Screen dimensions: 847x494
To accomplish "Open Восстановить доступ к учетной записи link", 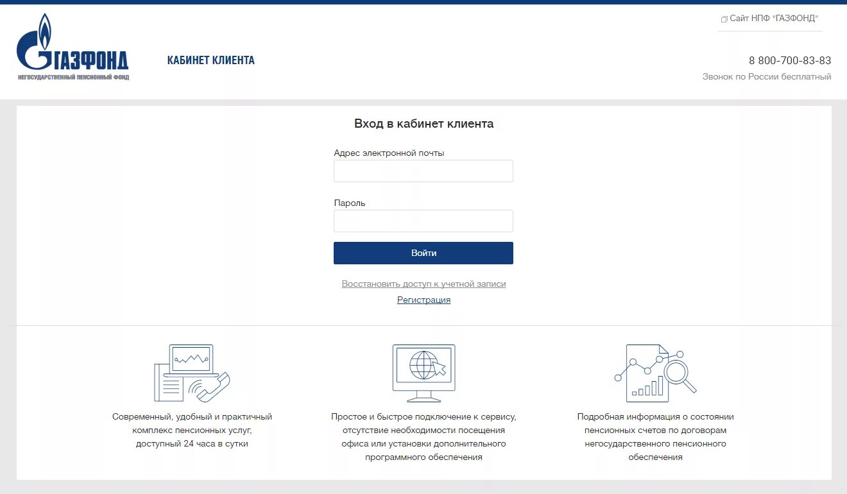I will [x=424, y=284].
